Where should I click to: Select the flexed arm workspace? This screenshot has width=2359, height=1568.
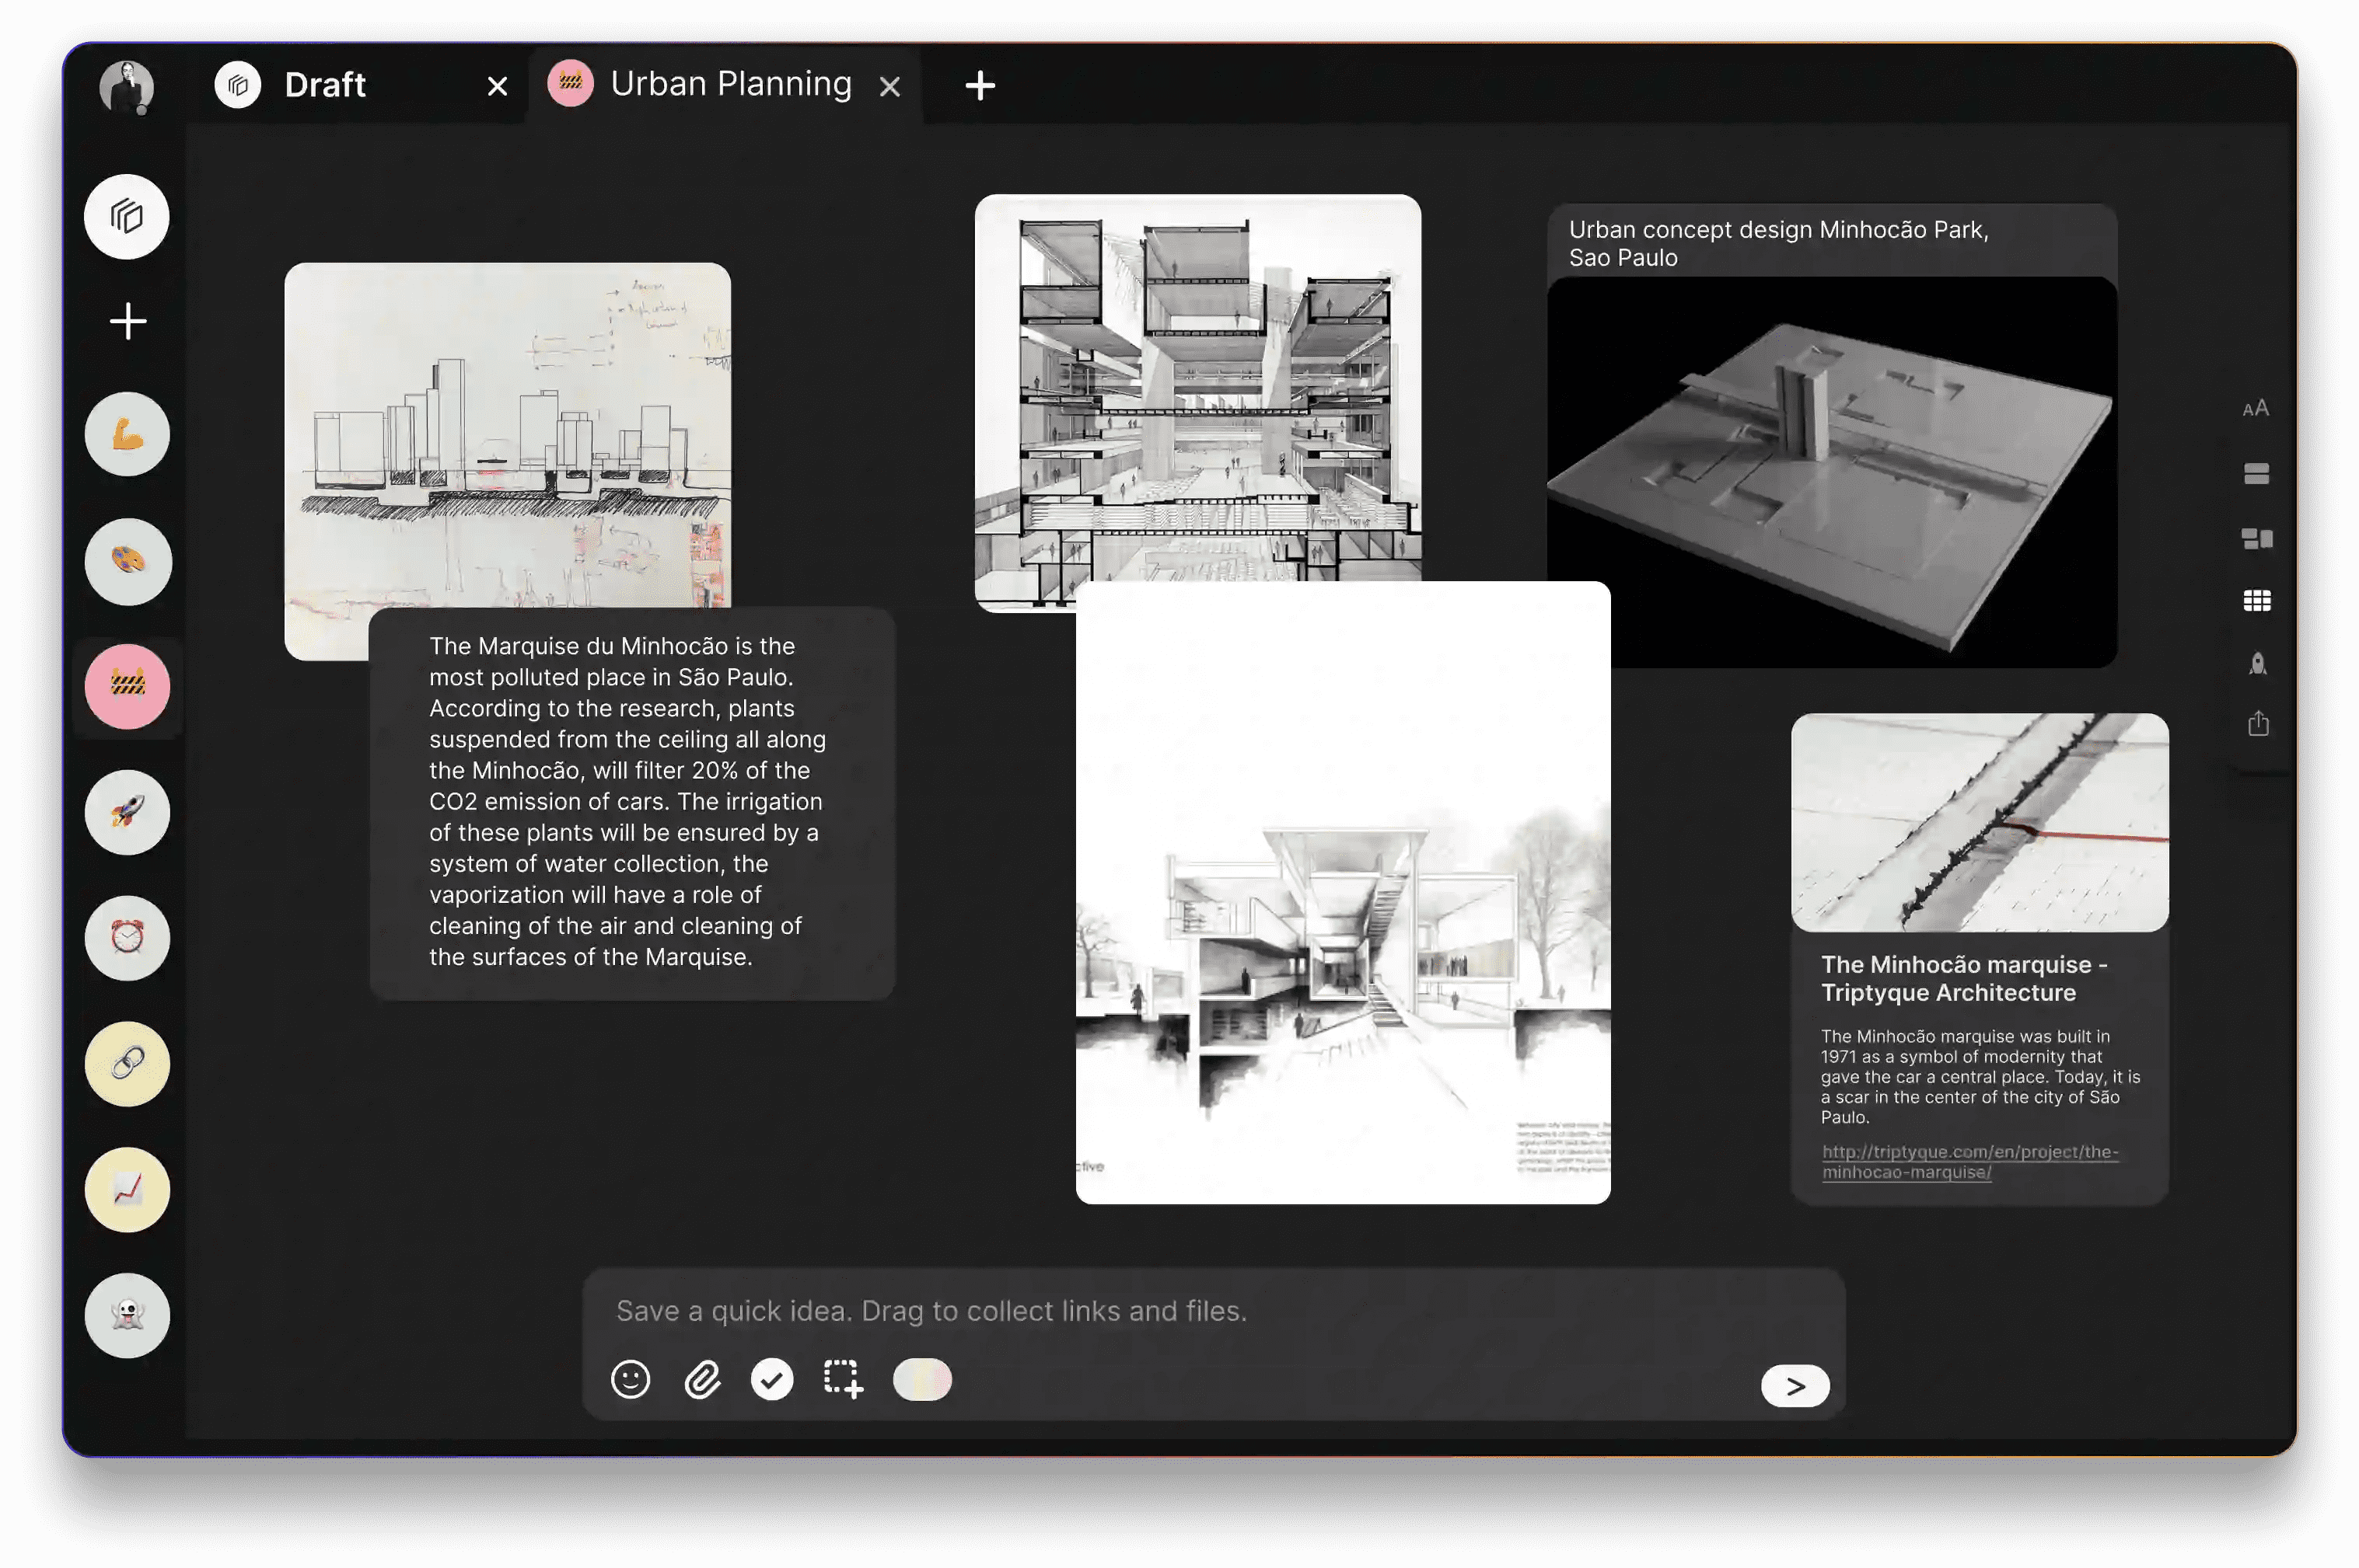(x=127, y=433)
